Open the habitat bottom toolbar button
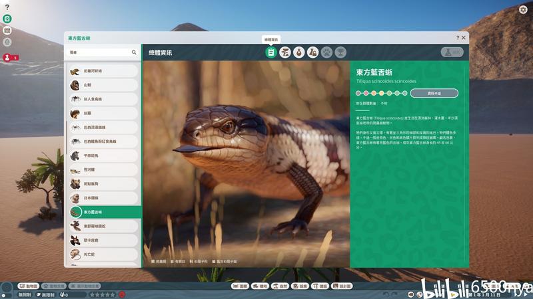Screen dimensions: 533x299 point(260,286)
